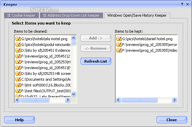Click the folder icon beside F:\reviews\prog_id_205451\2
192x127 pixels.
tap(18, 56)
